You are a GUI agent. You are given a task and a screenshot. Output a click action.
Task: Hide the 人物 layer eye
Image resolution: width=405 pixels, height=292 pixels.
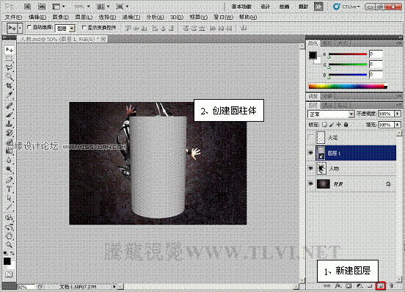pos(311,169)
